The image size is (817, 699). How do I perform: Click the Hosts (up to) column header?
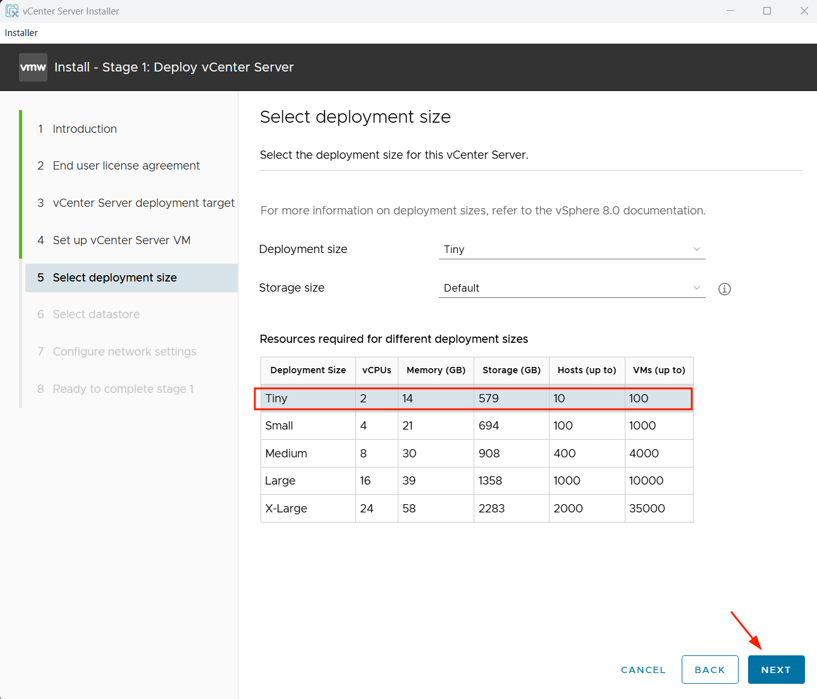click(587, 370)
